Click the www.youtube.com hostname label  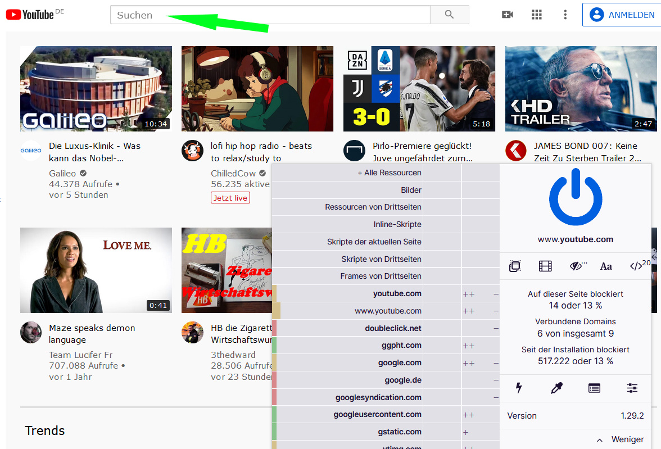pyautogui.click(x=576, y=239)
